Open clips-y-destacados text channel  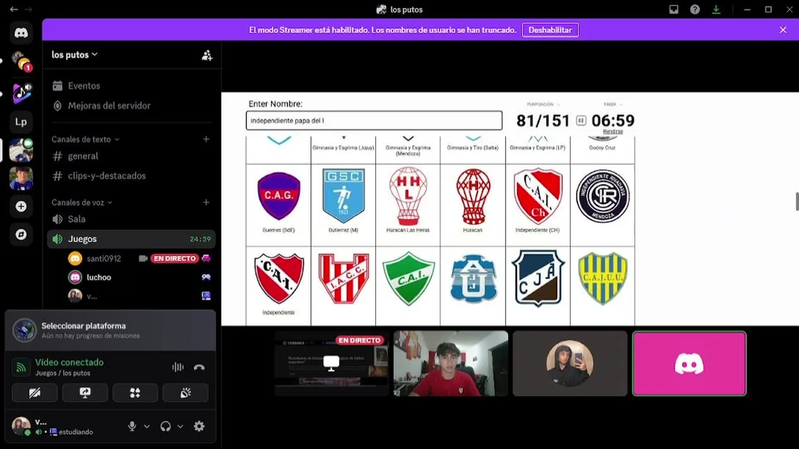(x=107, y=176)
